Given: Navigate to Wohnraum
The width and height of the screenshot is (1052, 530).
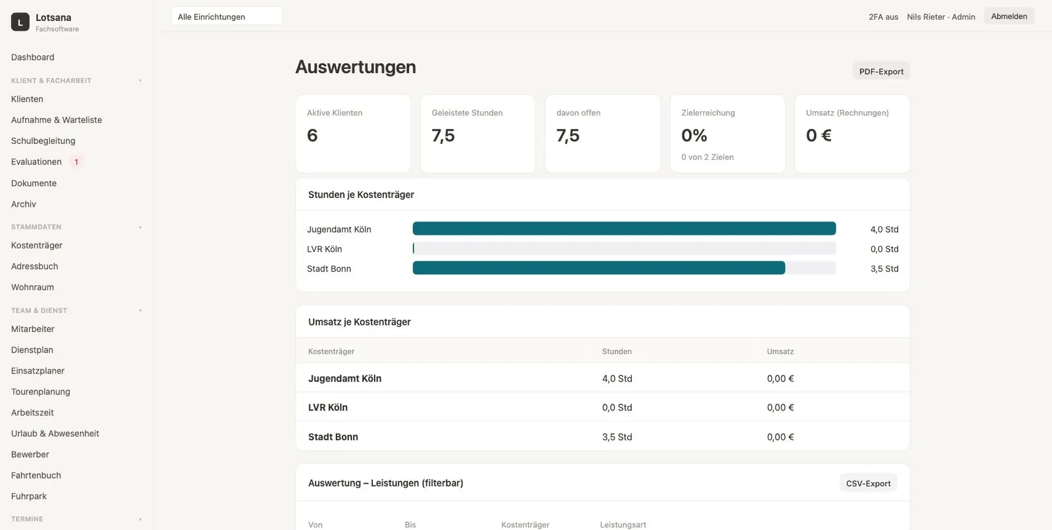Looking at the screenshot, I should 32,287.
